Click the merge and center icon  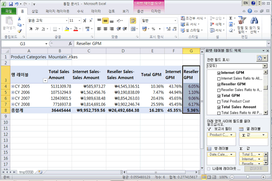point(133,29)
